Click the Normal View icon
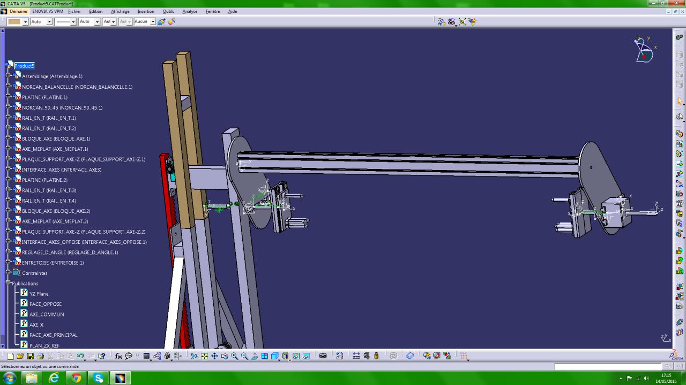Viewport: 686px width, 385px height. click(x=255, y=356)
